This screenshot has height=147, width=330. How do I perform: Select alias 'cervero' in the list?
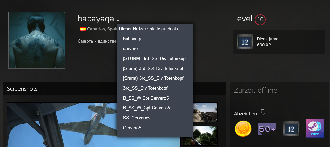coord(131,49)
